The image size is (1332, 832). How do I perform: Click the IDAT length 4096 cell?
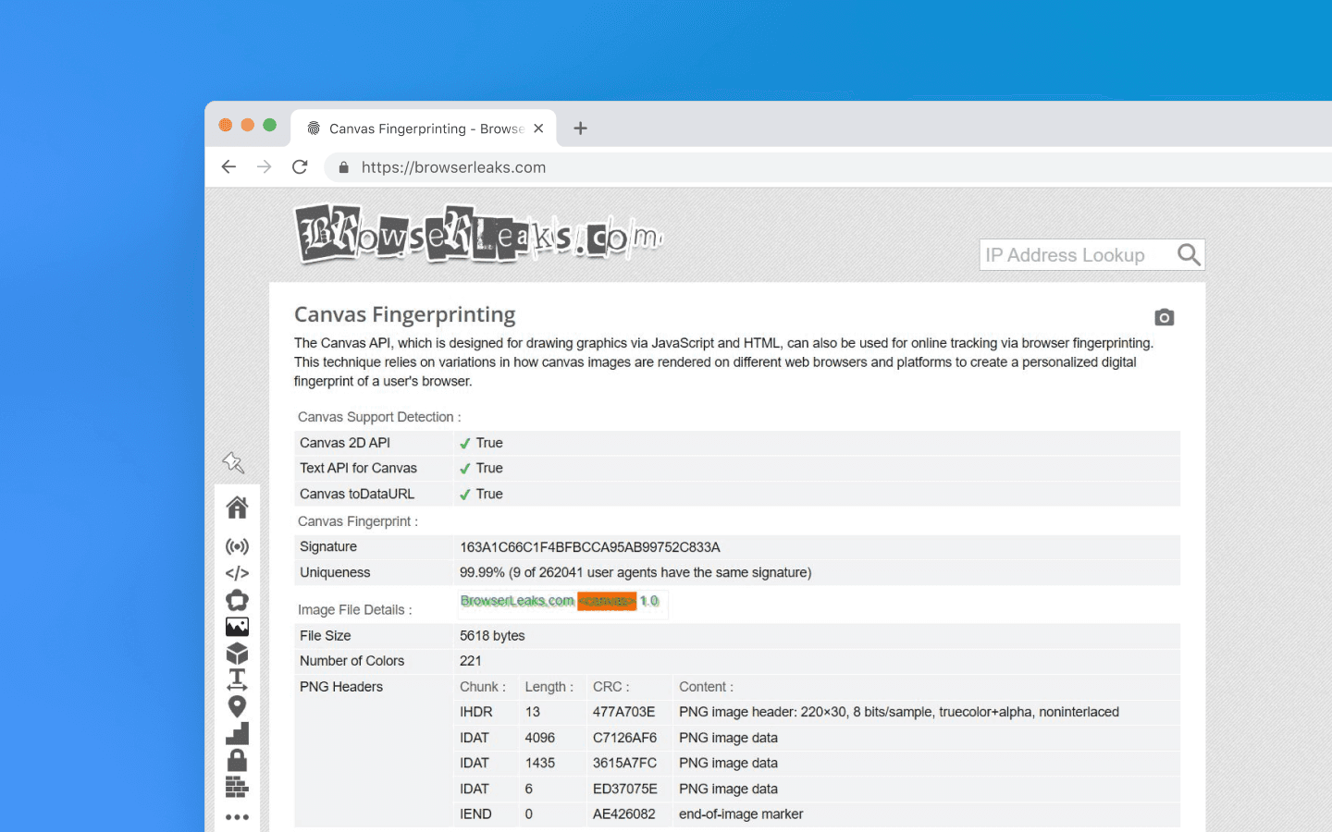(540, 738)
